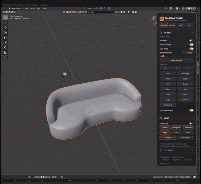Switch to the Modify tab
The height and width of the screenshot is (184, 201).
(x=172, y=26)
